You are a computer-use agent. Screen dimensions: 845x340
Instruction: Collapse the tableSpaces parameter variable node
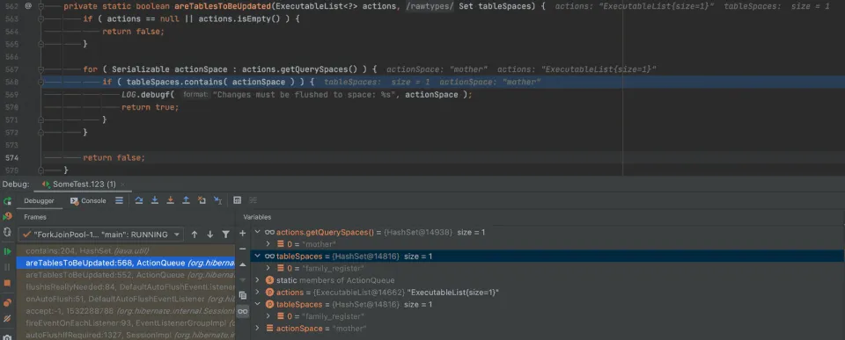click(x=258, y=305)
